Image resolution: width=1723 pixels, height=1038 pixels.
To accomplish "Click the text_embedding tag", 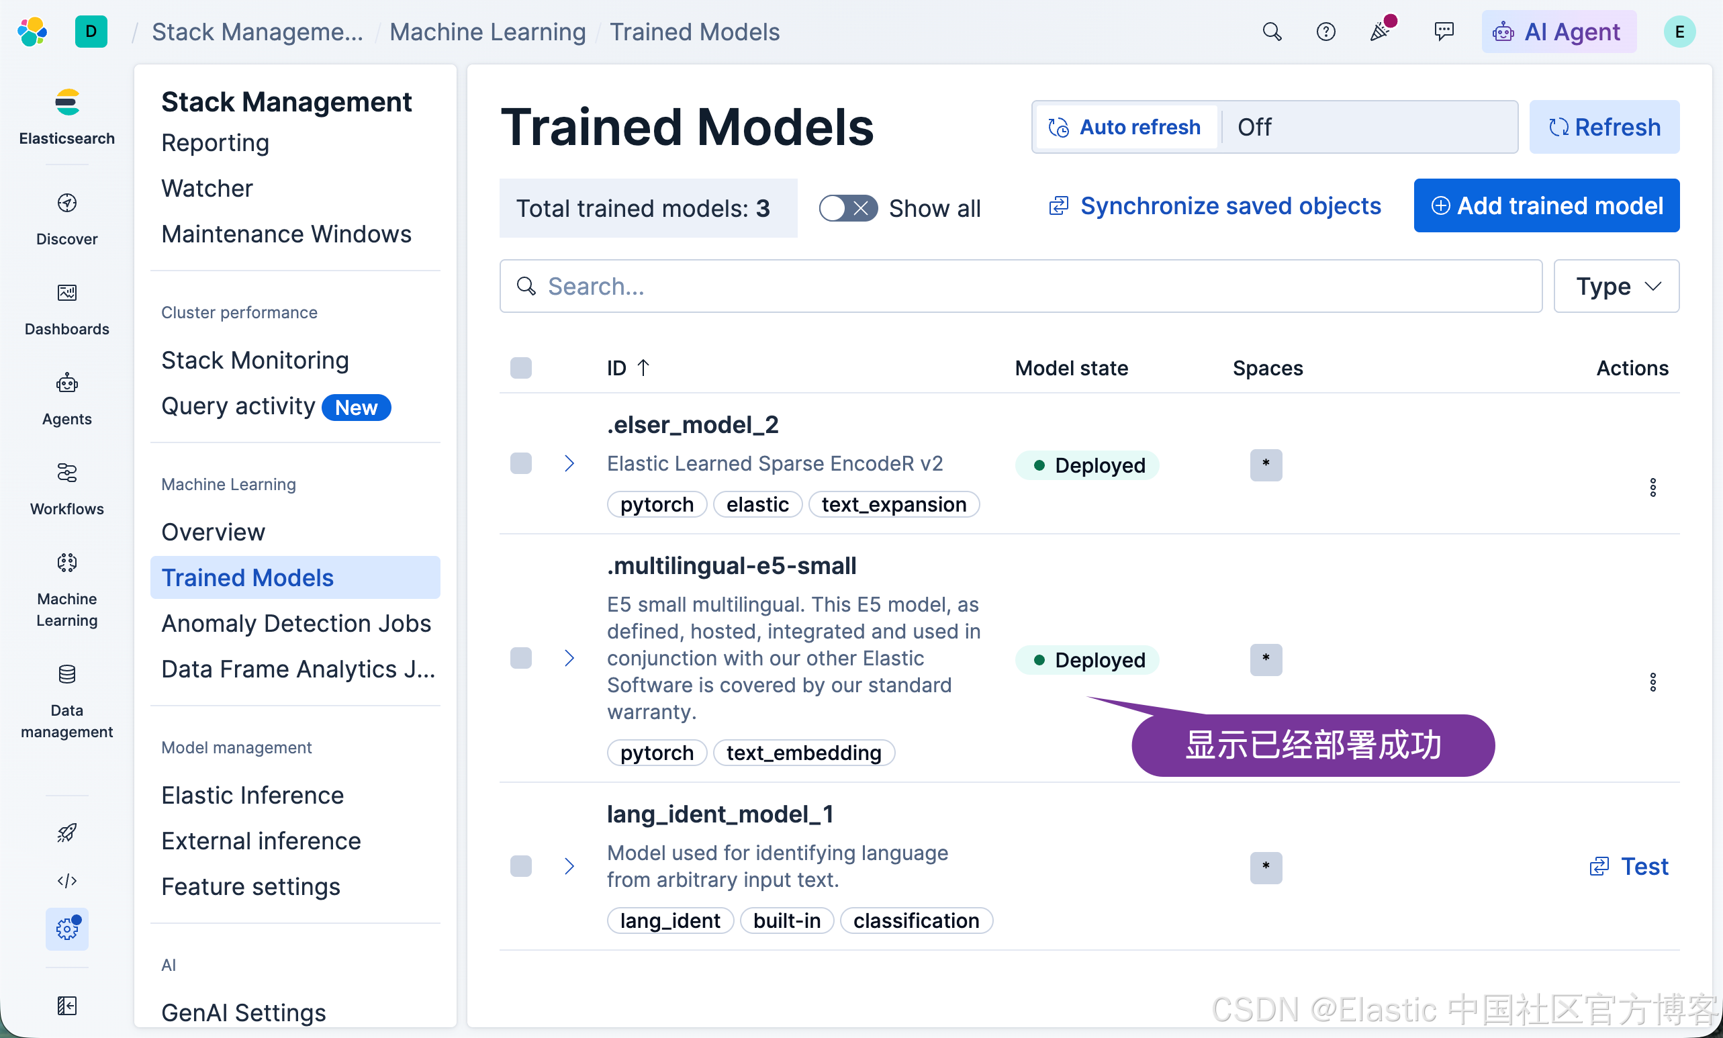I will pyautogui.click(x=804, y=752).
